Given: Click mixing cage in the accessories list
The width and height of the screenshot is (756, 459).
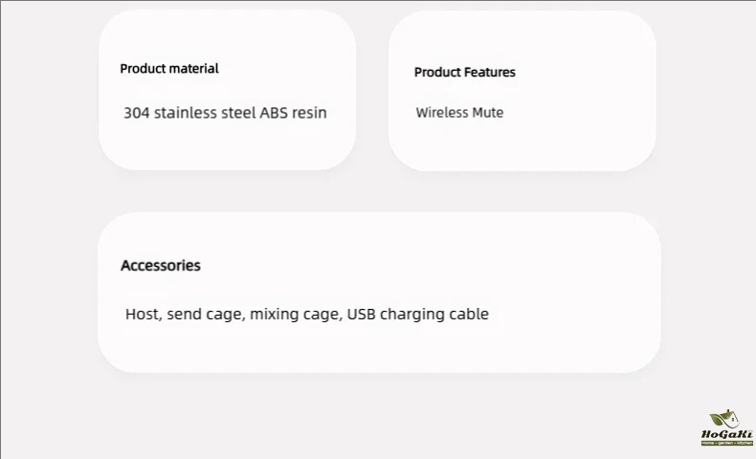Looking at the screenshot, I should 296,315.
